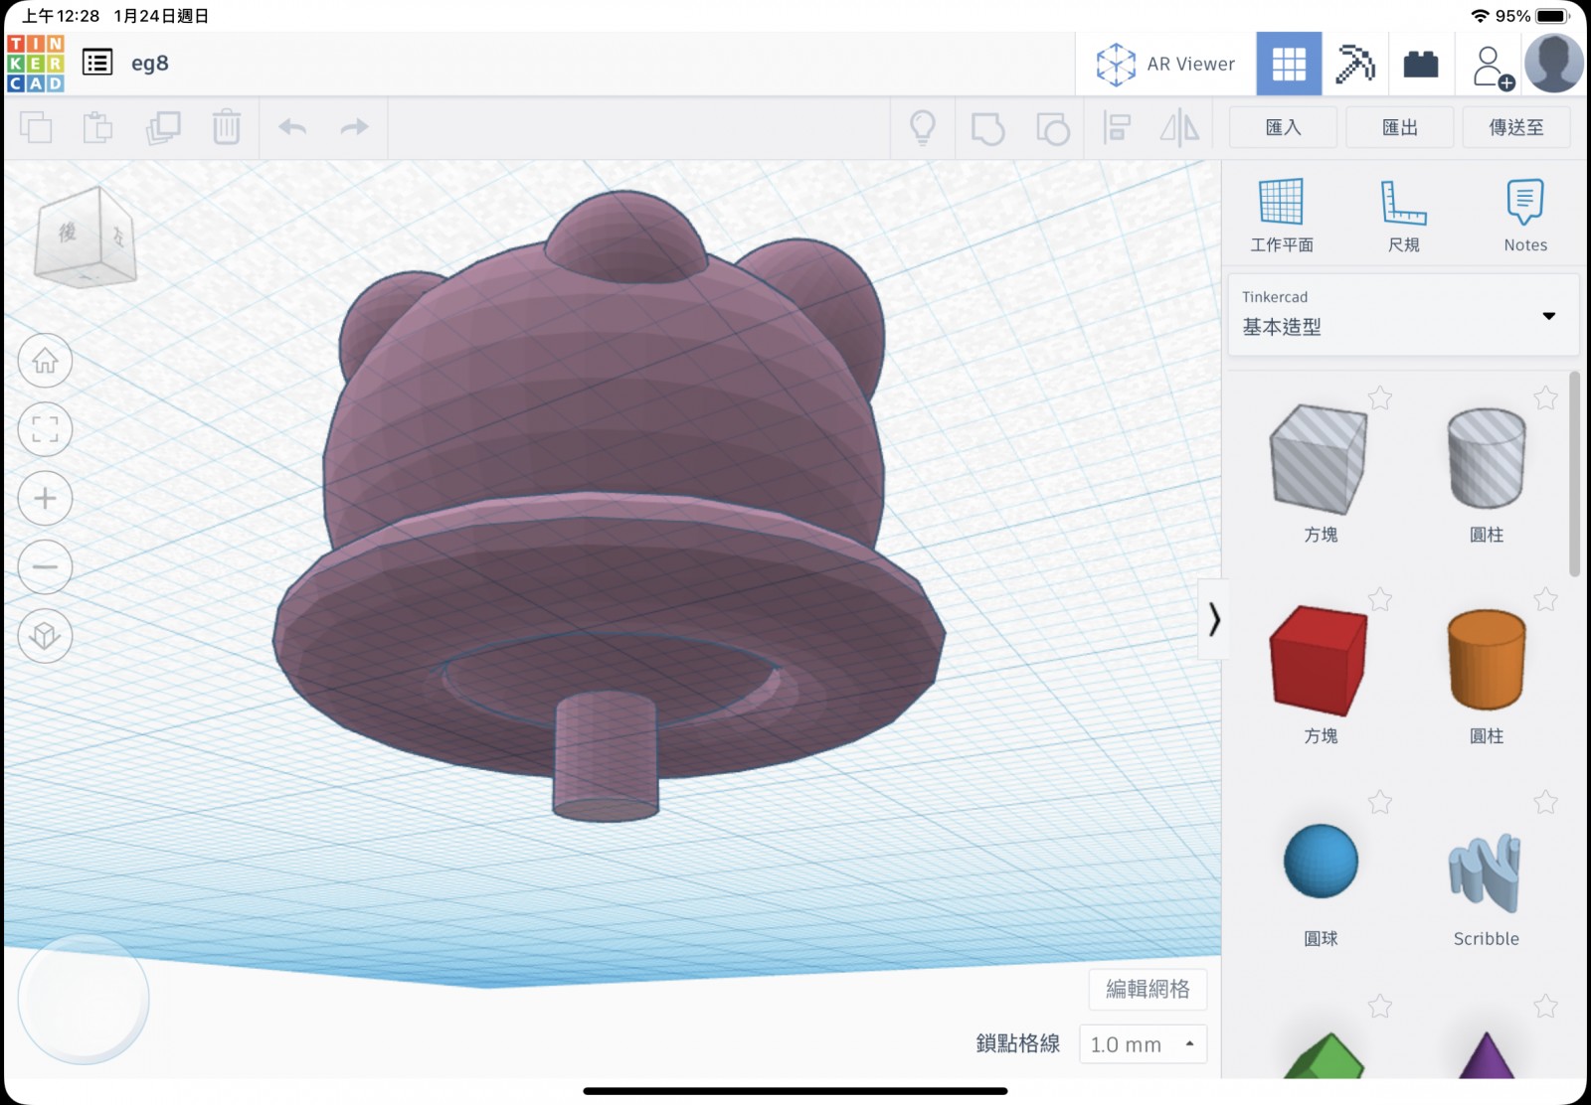This screenshot has width=1591, height=1105.
Task: Tap the status bar clock 上午12:28
Action: click(x=61, y=16)
